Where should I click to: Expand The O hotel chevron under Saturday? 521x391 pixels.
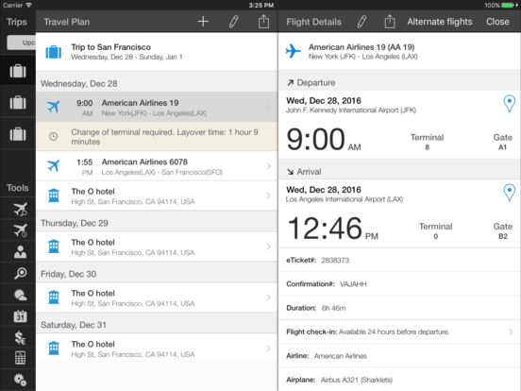pos(268,348)
